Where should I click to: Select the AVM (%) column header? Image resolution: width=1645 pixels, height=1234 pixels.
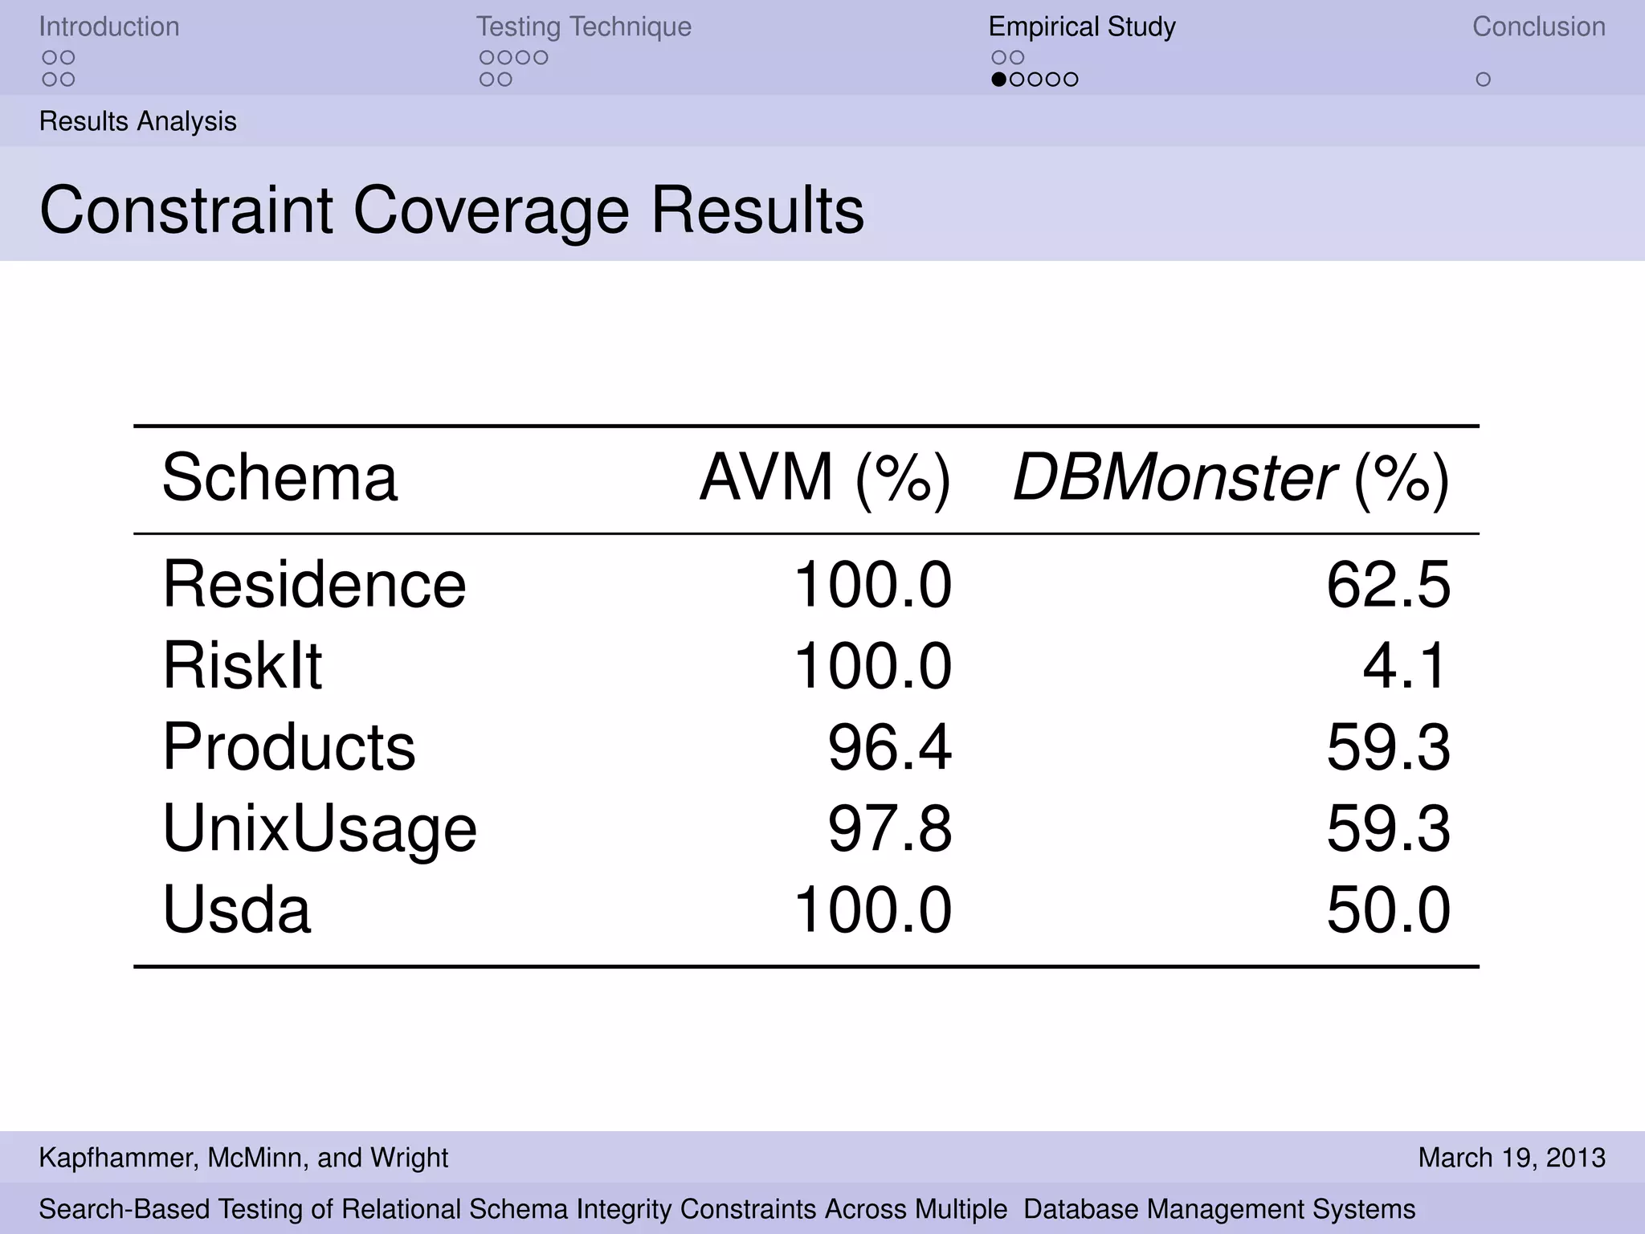[826, 480]
